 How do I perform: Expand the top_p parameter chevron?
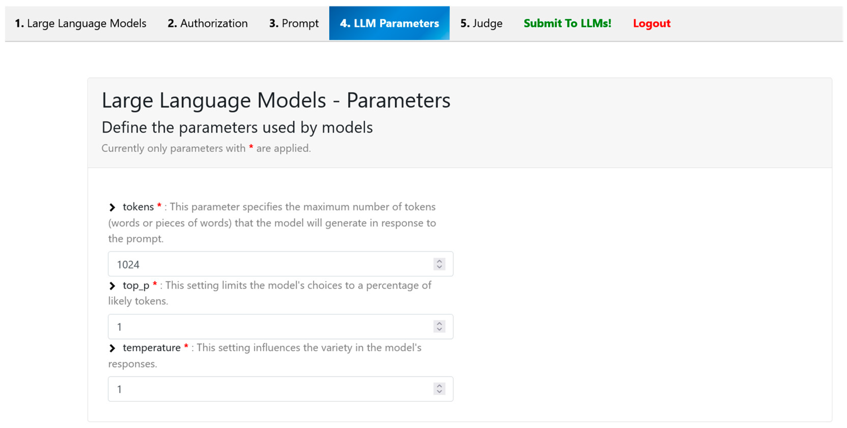112,286
